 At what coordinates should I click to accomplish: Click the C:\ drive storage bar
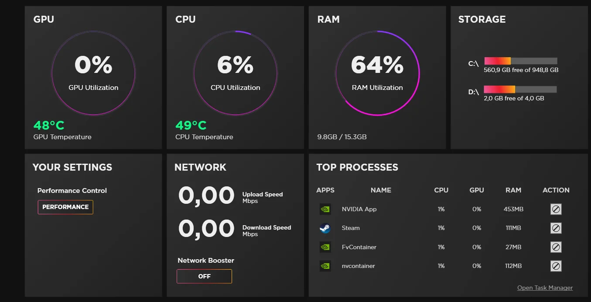[520, 61]
